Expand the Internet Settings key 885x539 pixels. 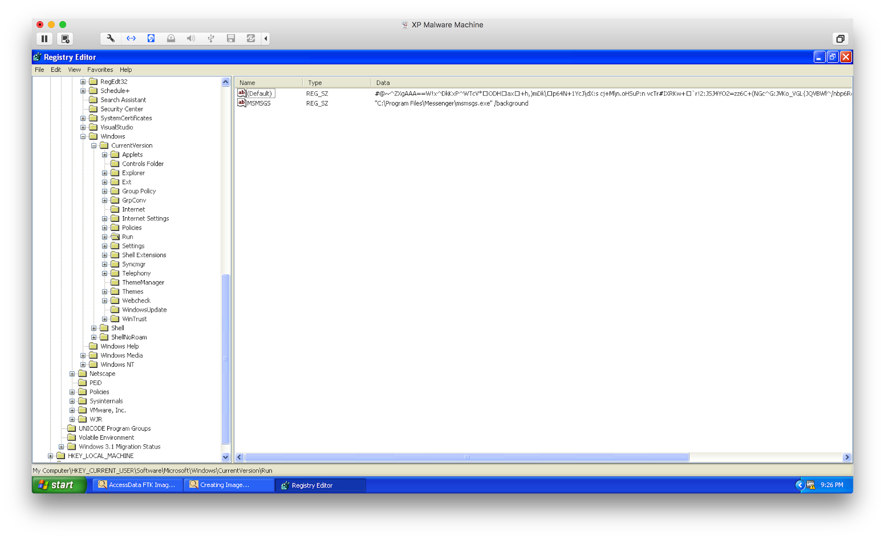[x=105, y=219]
